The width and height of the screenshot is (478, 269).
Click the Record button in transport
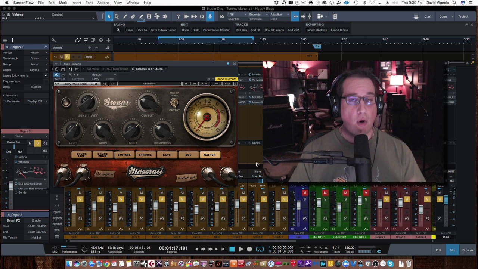(x=249, y=249)
